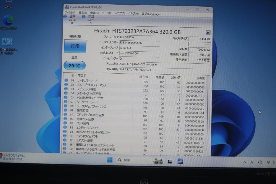
Task: Click status circle of 報告された訂正不可能エラー row
Action: (65, 132)
